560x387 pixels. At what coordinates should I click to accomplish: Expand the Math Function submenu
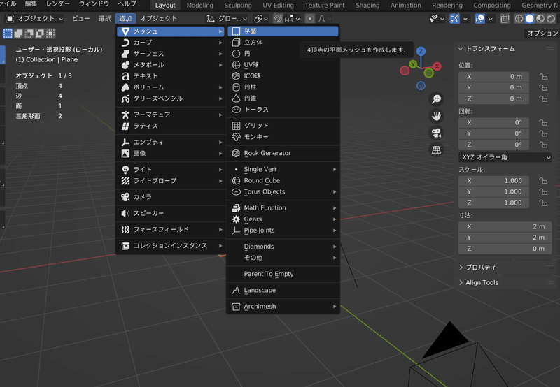(283, 208)
